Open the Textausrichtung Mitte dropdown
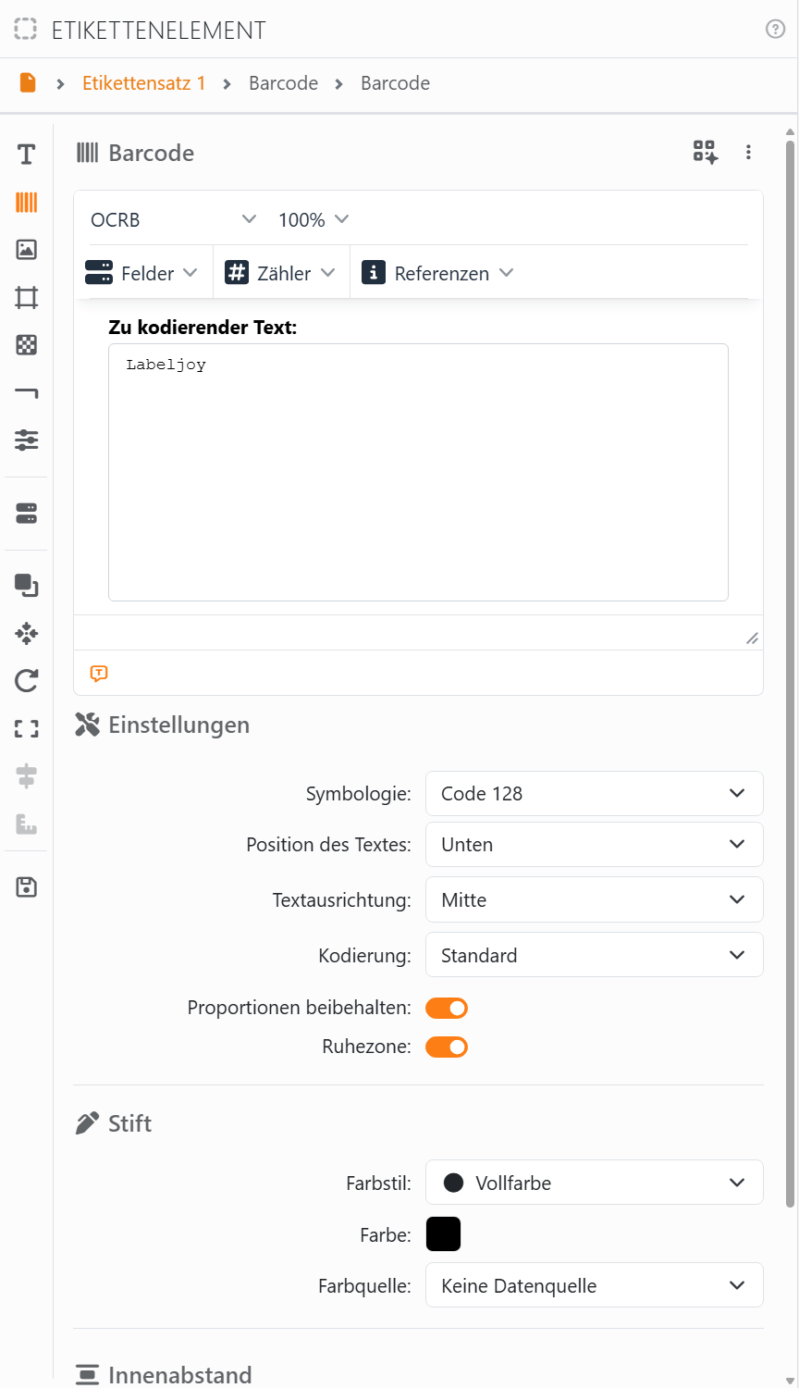Screen dimensions: 799x1388 pyautogui.click(x=595, y=899)
